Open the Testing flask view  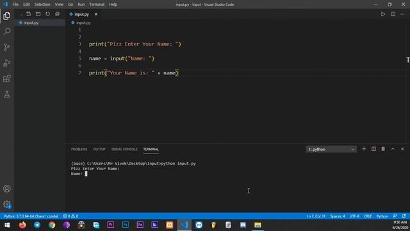(x=7, y=94)
